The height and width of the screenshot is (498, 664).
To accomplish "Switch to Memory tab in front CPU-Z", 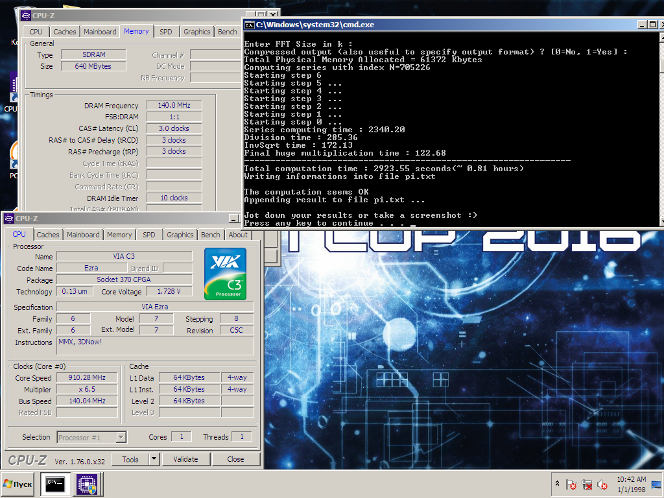I will click(x=119, y=235).
